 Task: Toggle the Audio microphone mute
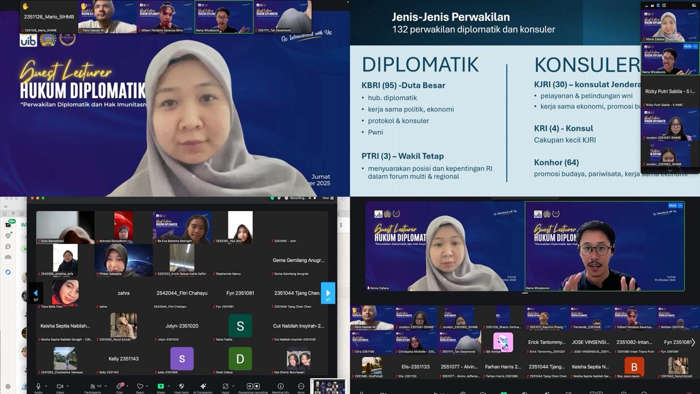[x=38, y=386]
